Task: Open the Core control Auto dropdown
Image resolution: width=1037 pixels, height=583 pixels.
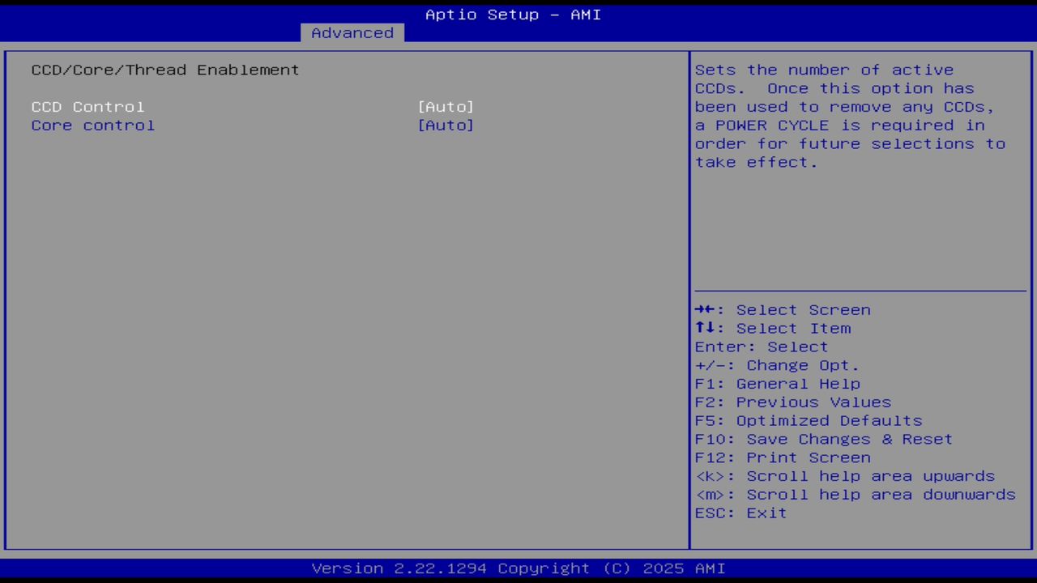Action: pyautogui.click(x=446, y=125)
